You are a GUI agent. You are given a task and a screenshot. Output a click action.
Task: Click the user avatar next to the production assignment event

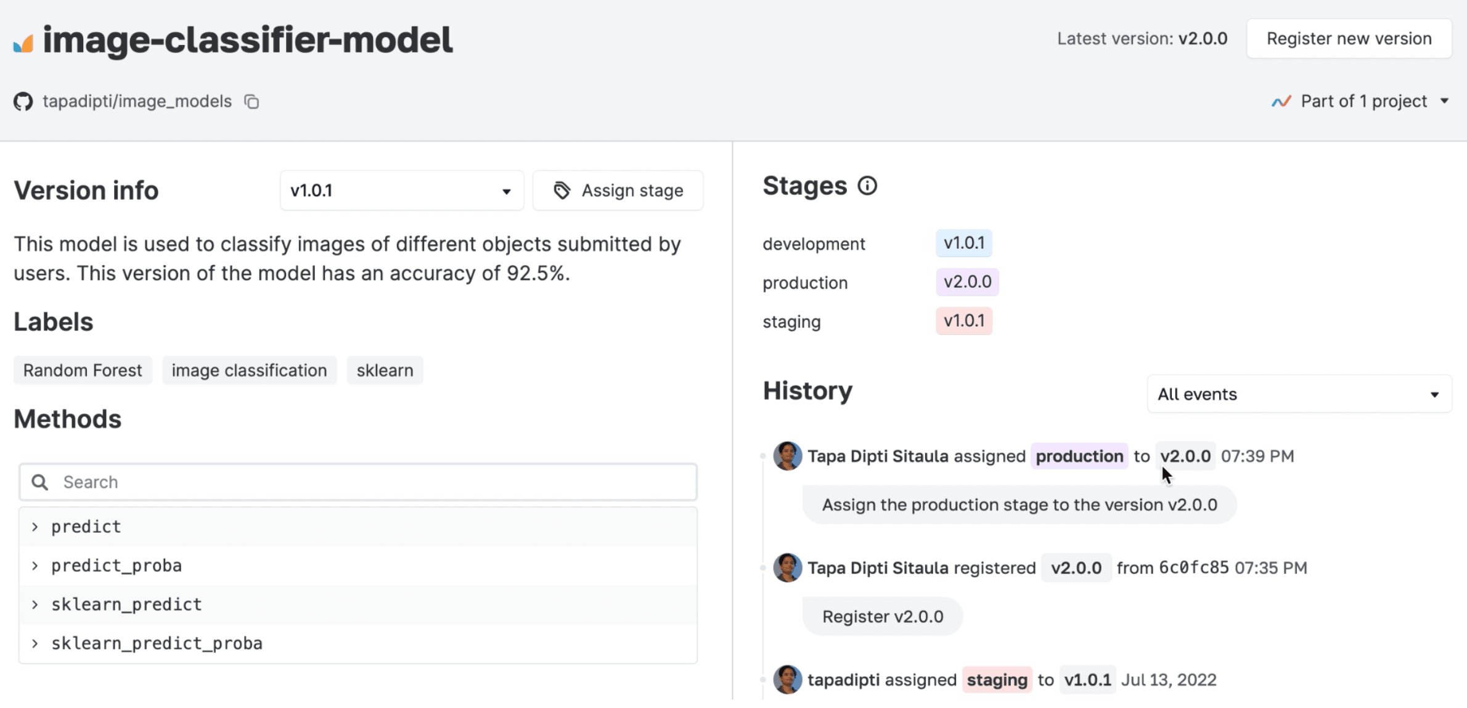coord(787,456)
